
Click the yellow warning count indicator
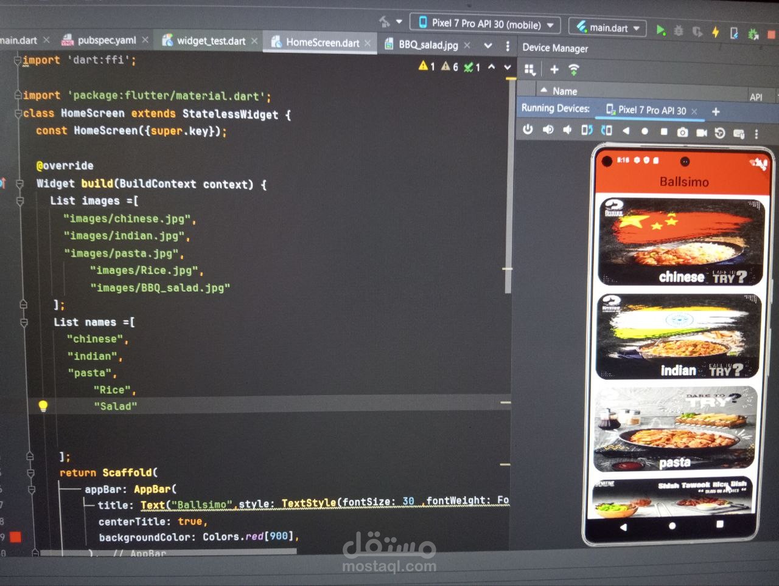coord(427,66)
